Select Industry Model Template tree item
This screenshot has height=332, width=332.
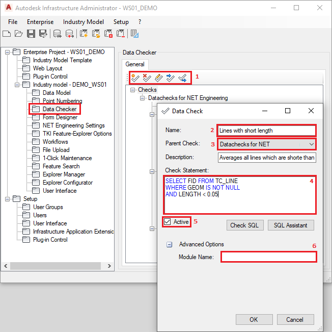[62, 60]
